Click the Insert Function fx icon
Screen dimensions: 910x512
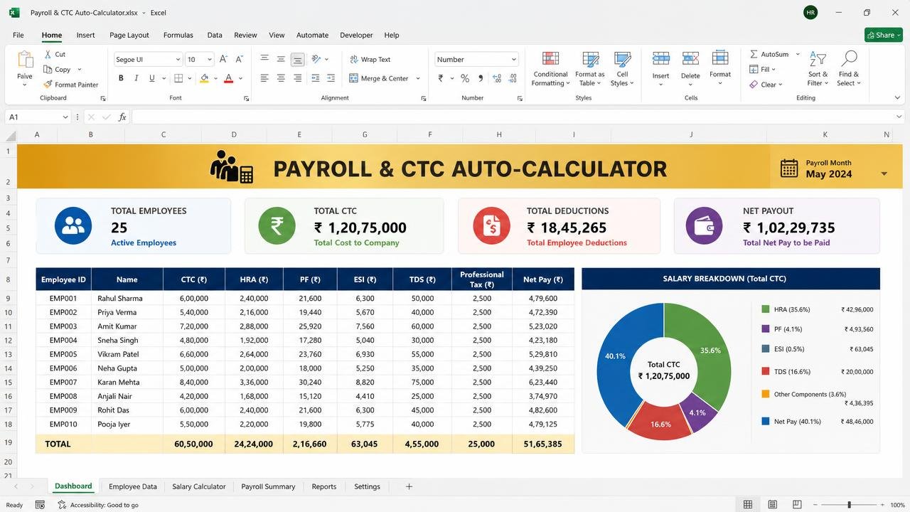[122, 117]
